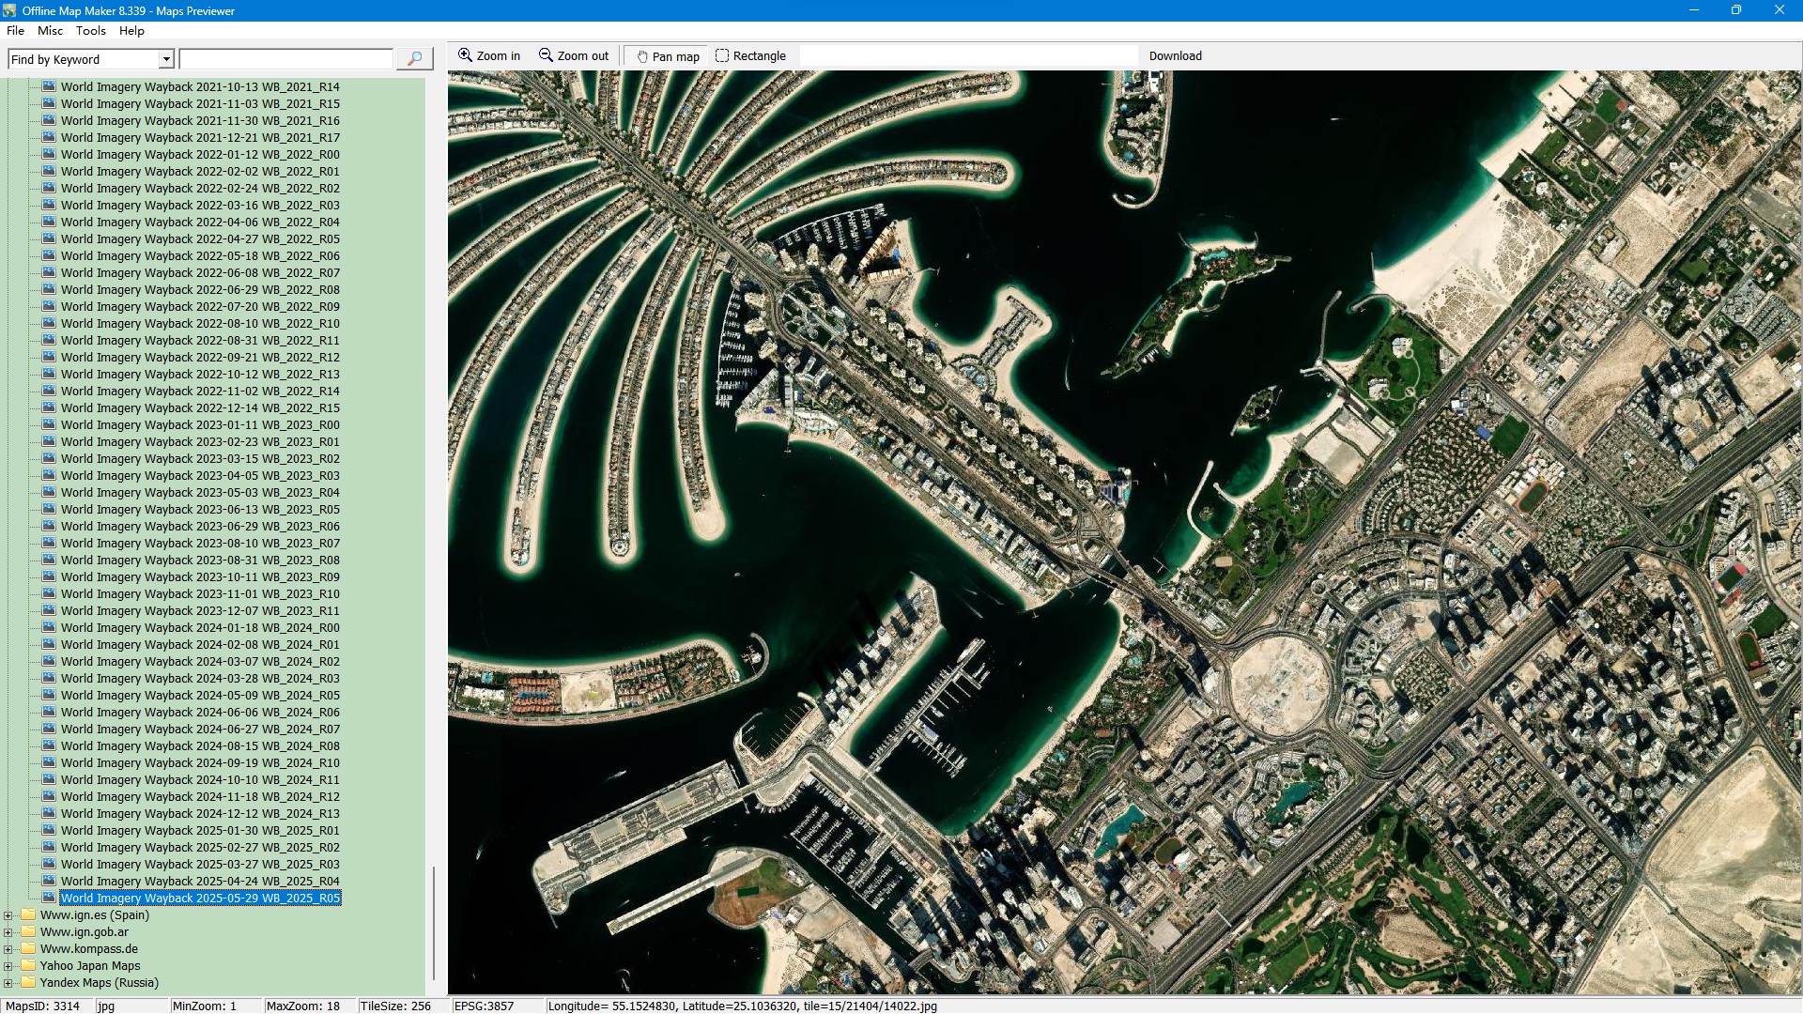Click the Yahoo Japan Maps folder icon
This screenshot has height=1014, width=1803.
pyautogui.click(x=28, y=965)
